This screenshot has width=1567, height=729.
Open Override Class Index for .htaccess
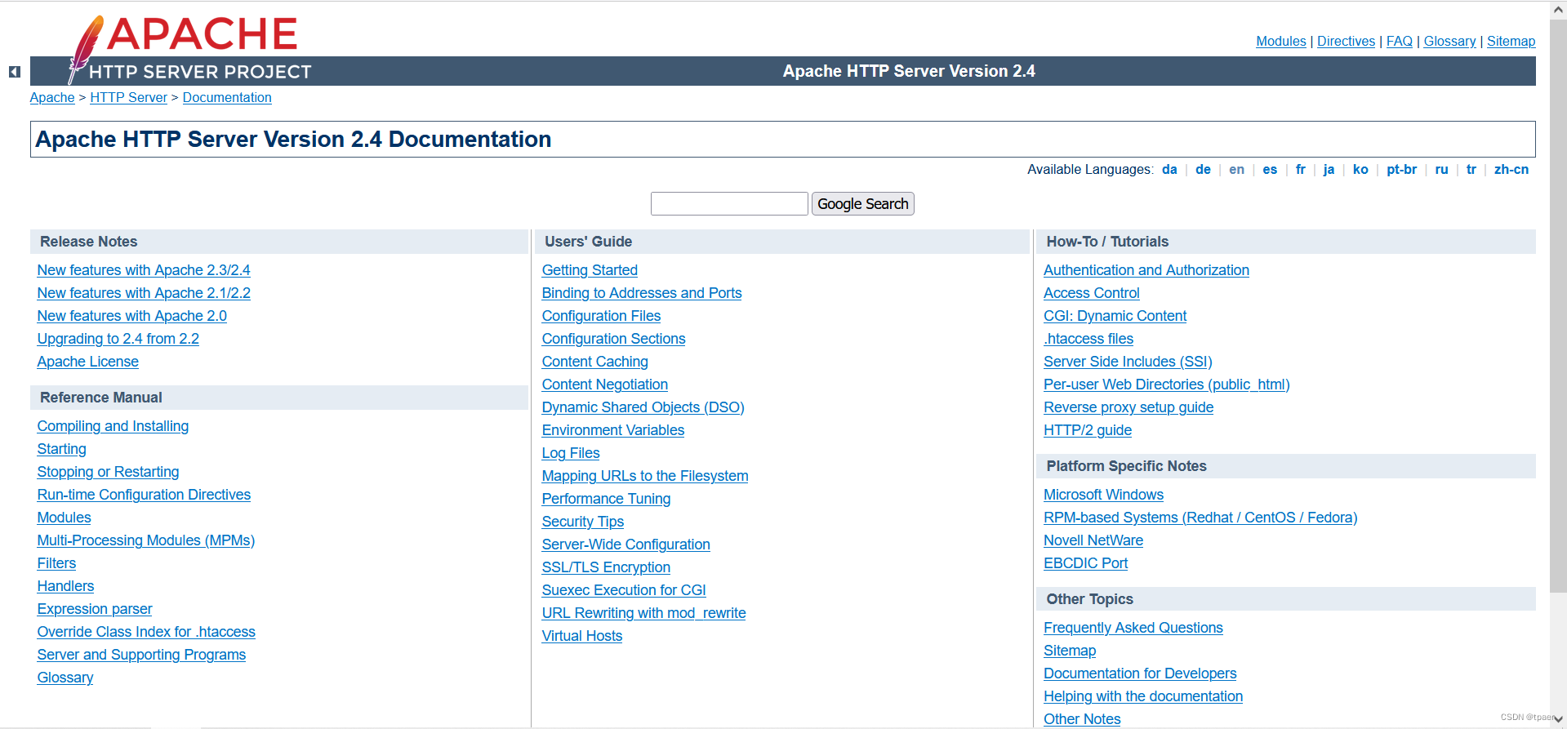coord(146,632)
